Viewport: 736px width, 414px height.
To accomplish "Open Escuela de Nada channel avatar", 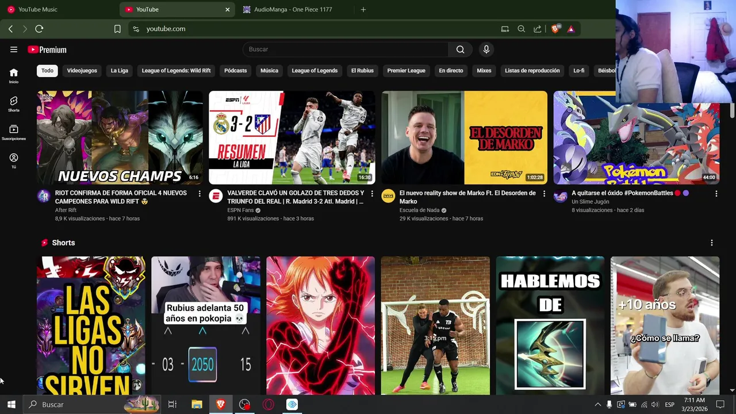I will (388, 196).
